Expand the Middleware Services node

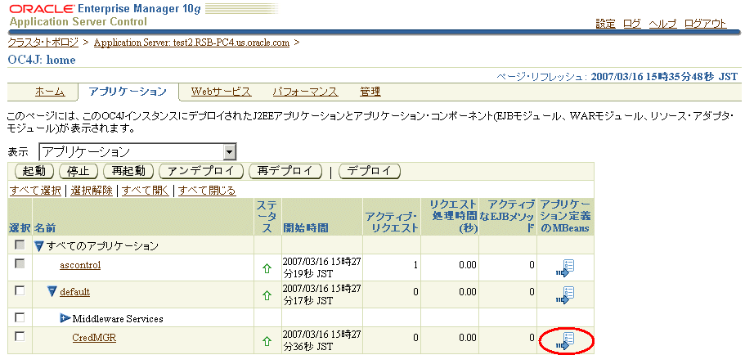(65, 318)
